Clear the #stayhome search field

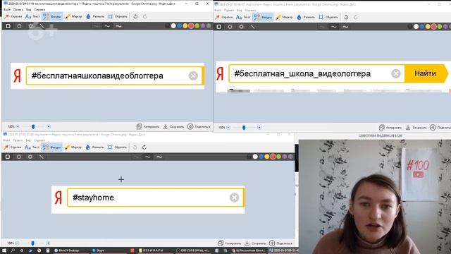[x=235, y=198]
